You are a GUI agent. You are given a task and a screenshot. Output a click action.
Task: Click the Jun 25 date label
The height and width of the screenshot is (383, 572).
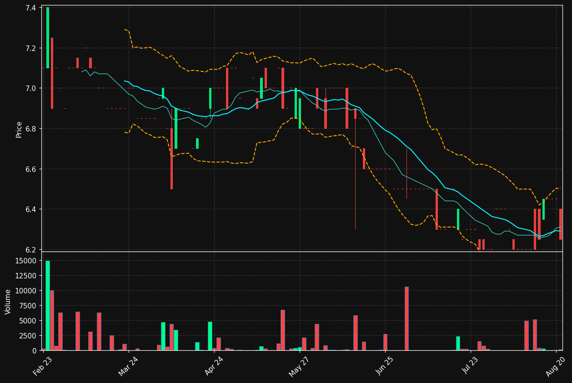[384, 366]
